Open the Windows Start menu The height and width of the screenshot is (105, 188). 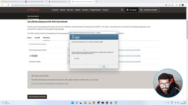click(x=73, y=103)
